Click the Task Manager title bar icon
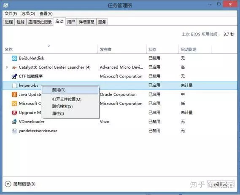 (5, 5)
